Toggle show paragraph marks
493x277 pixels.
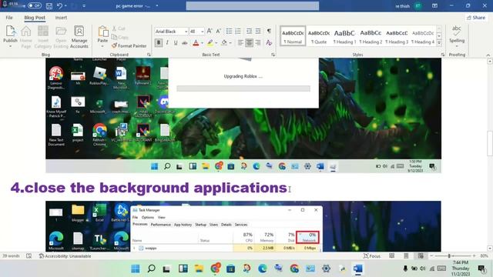point(269,31)
